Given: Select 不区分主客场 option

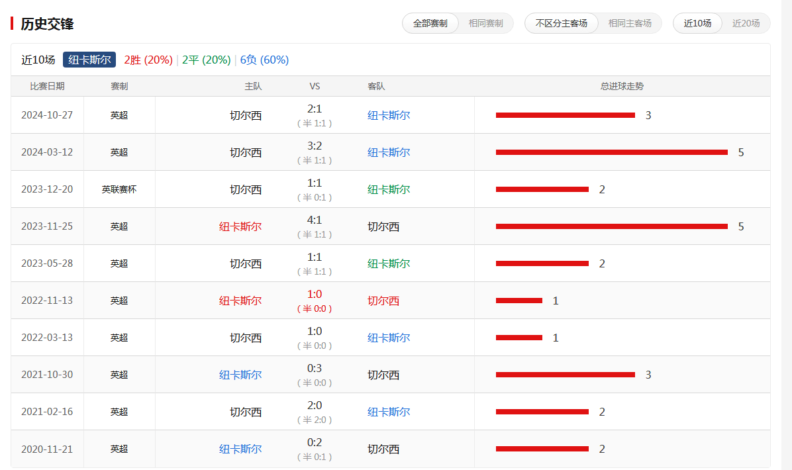Looking at the screenshot, I should (561, 23).
